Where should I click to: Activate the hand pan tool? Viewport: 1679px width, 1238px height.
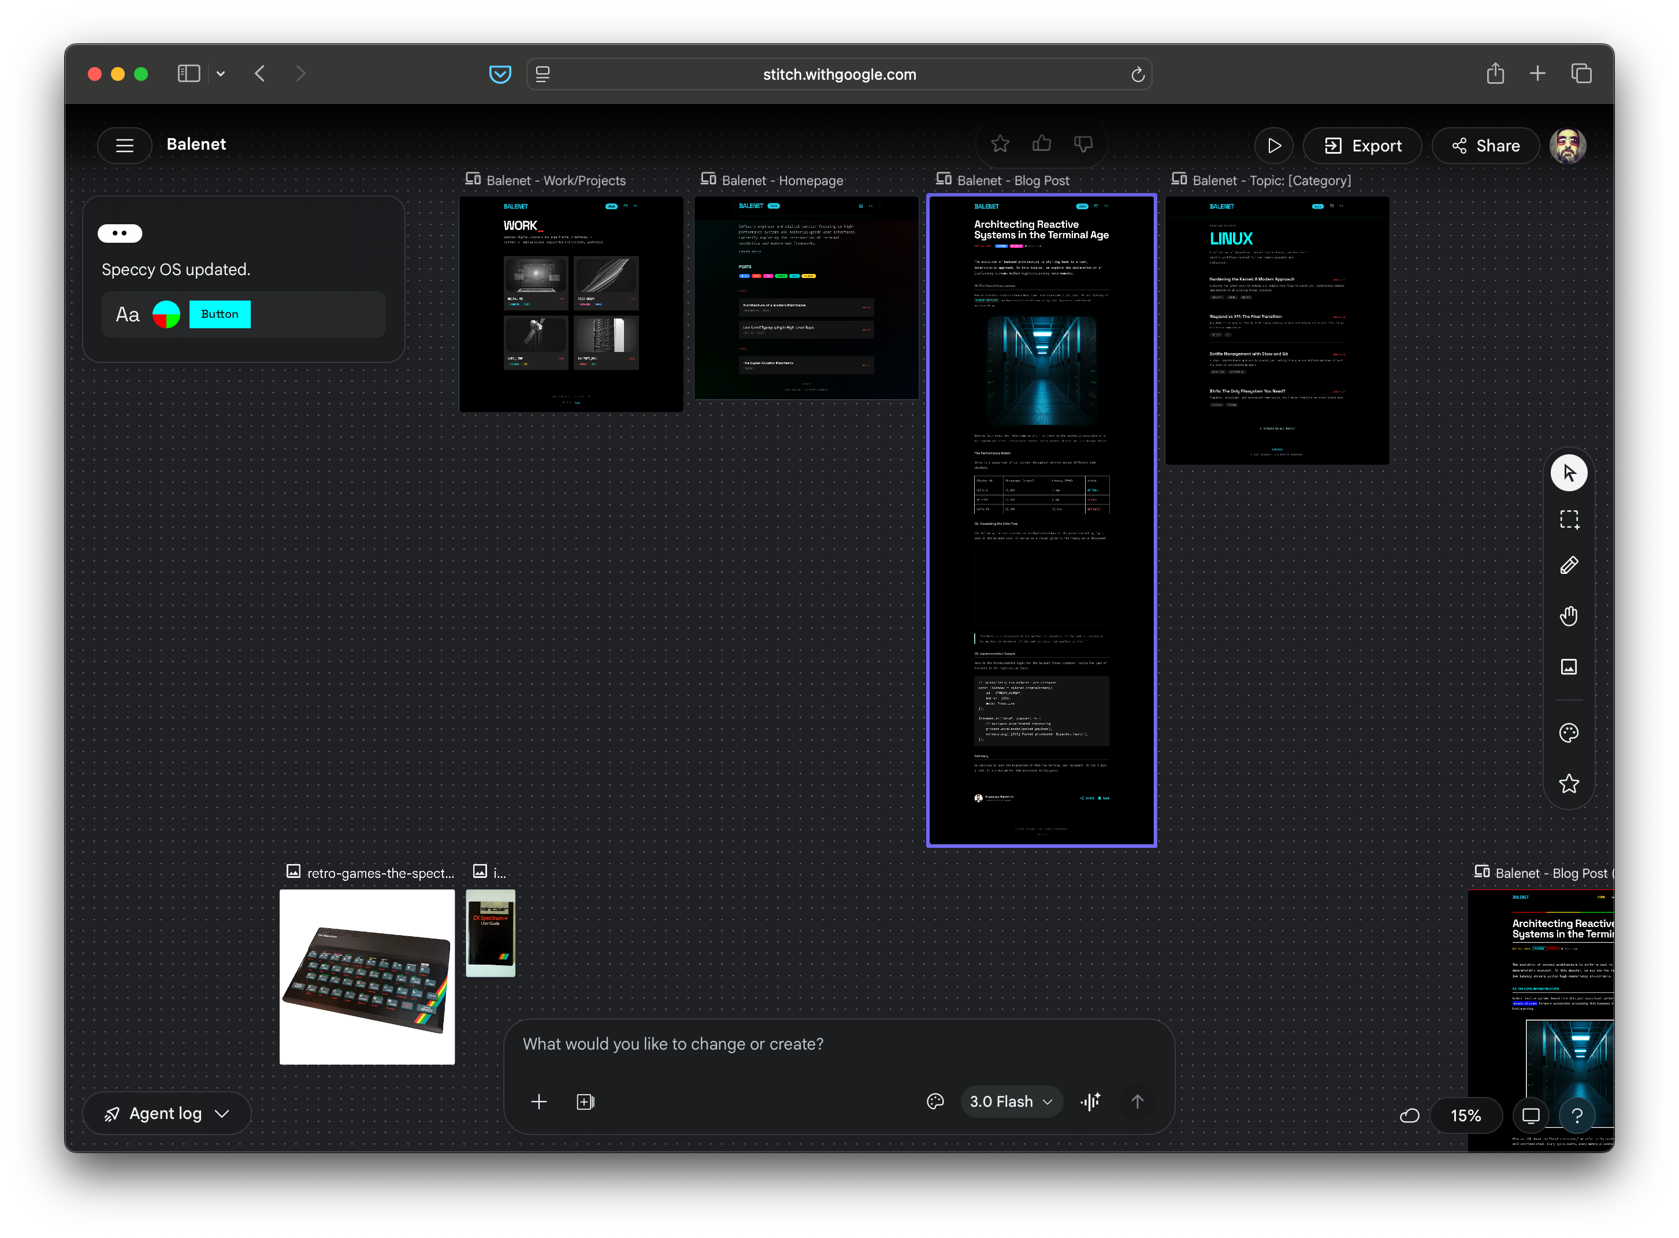1570,616
